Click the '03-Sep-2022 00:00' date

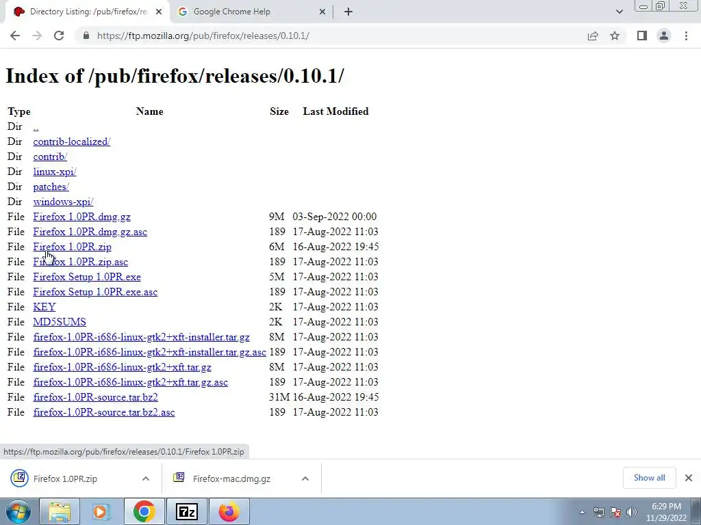334,217
